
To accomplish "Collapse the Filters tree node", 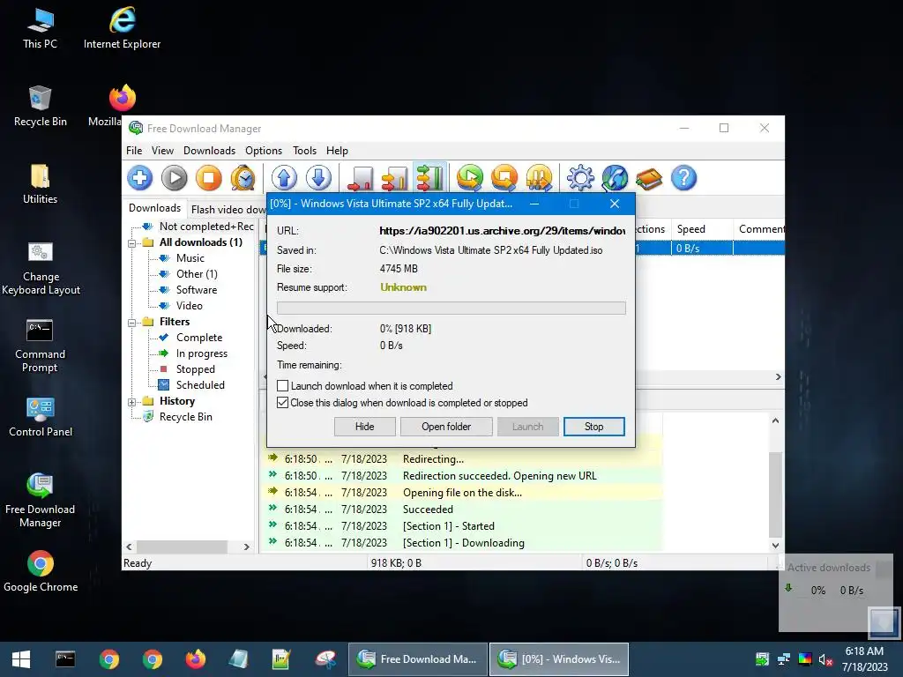I will tap(132, 323).
